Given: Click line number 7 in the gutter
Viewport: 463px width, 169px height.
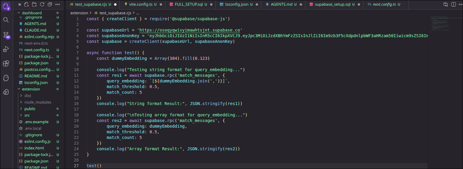Looking at the screenshot, I should tap(77, 53).
